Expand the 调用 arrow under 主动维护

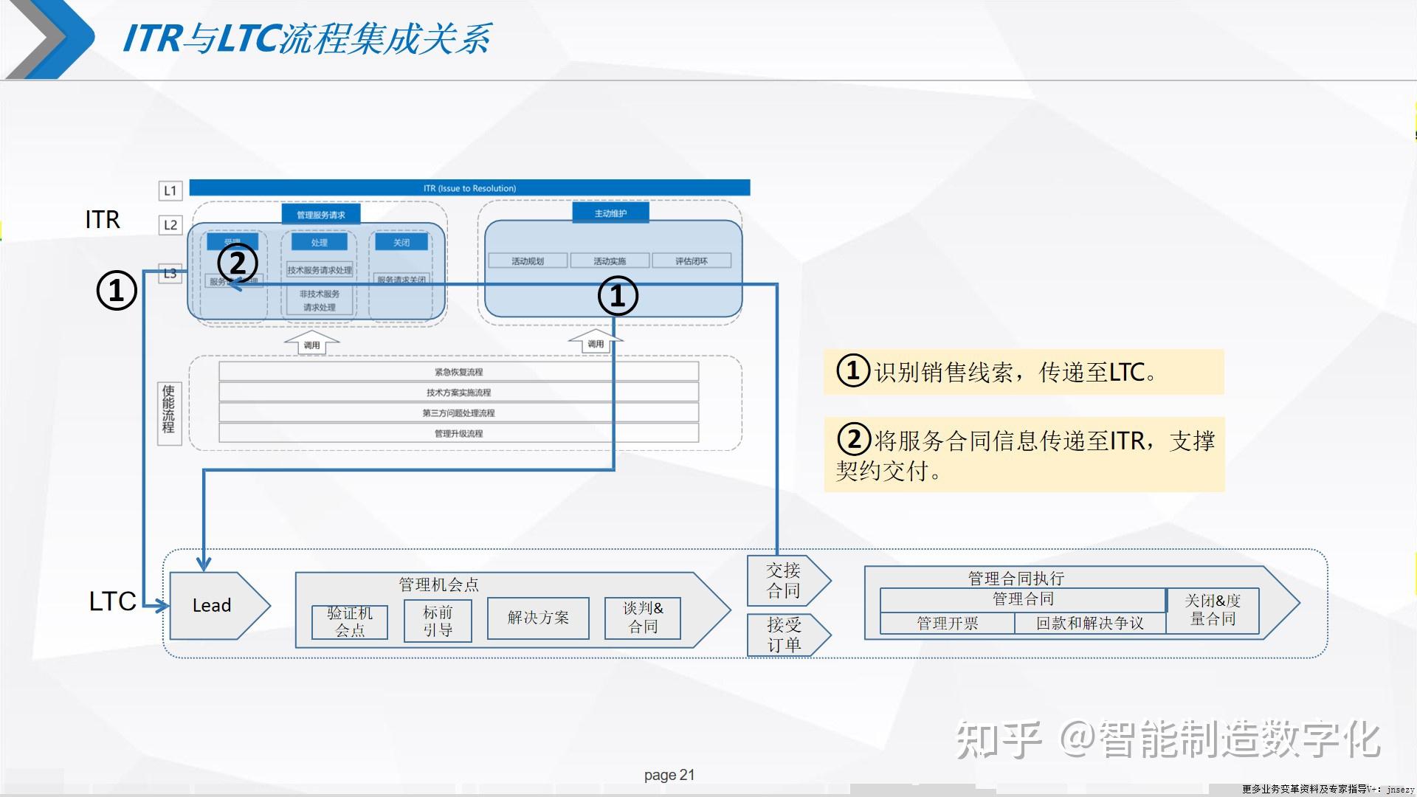tap(595, 341)
